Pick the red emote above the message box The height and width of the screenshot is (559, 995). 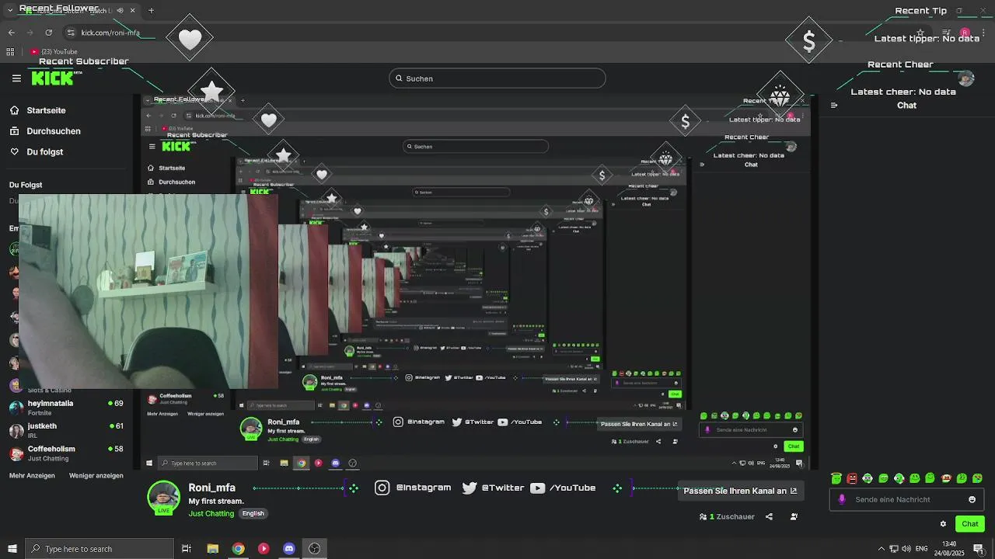(852, 478)
